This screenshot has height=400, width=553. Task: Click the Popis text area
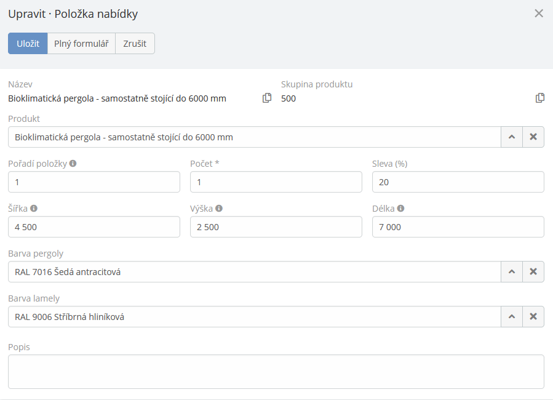276,372
